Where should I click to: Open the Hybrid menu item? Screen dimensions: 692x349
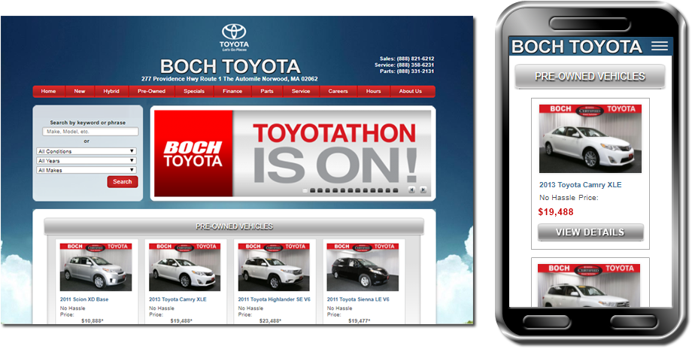click(x=111, y=91)
